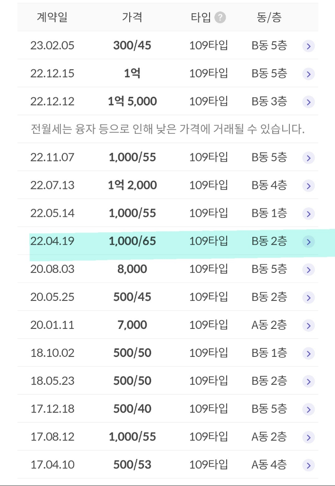
Task: Expand the 22.12.15 1억 transaction arrow
Action: tap(308, 74)
